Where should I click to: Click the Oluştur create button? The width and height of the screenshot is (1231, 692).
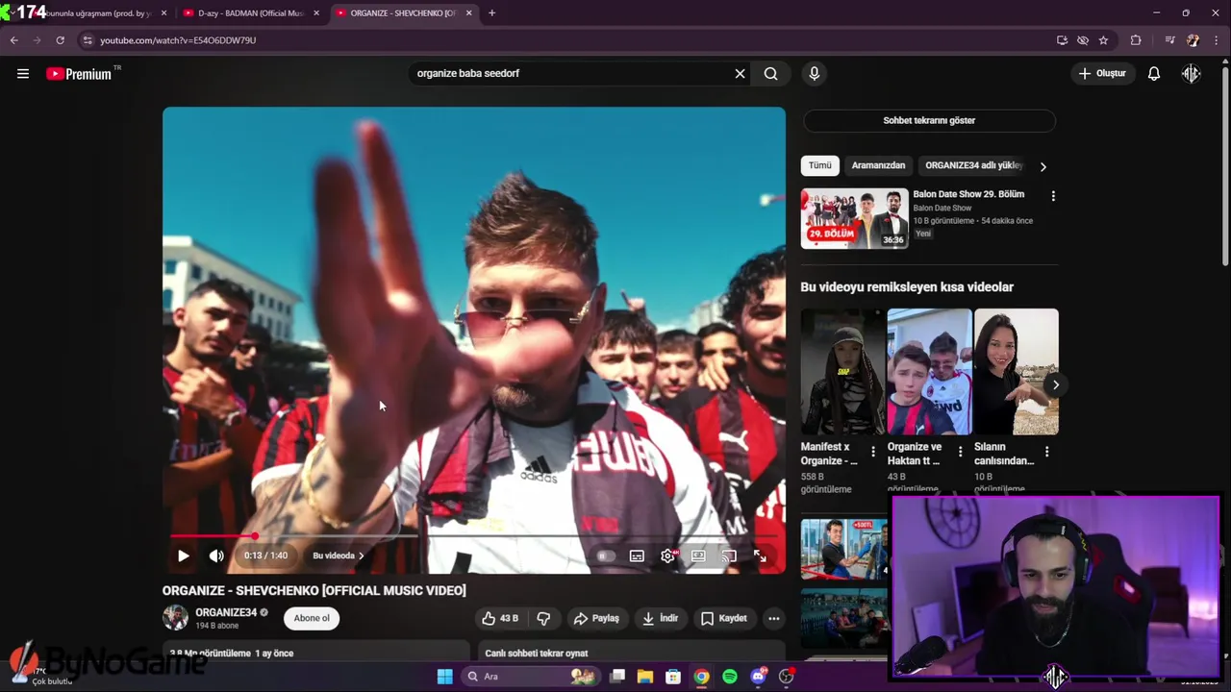pyautogui.click(x=1101, y=74)
